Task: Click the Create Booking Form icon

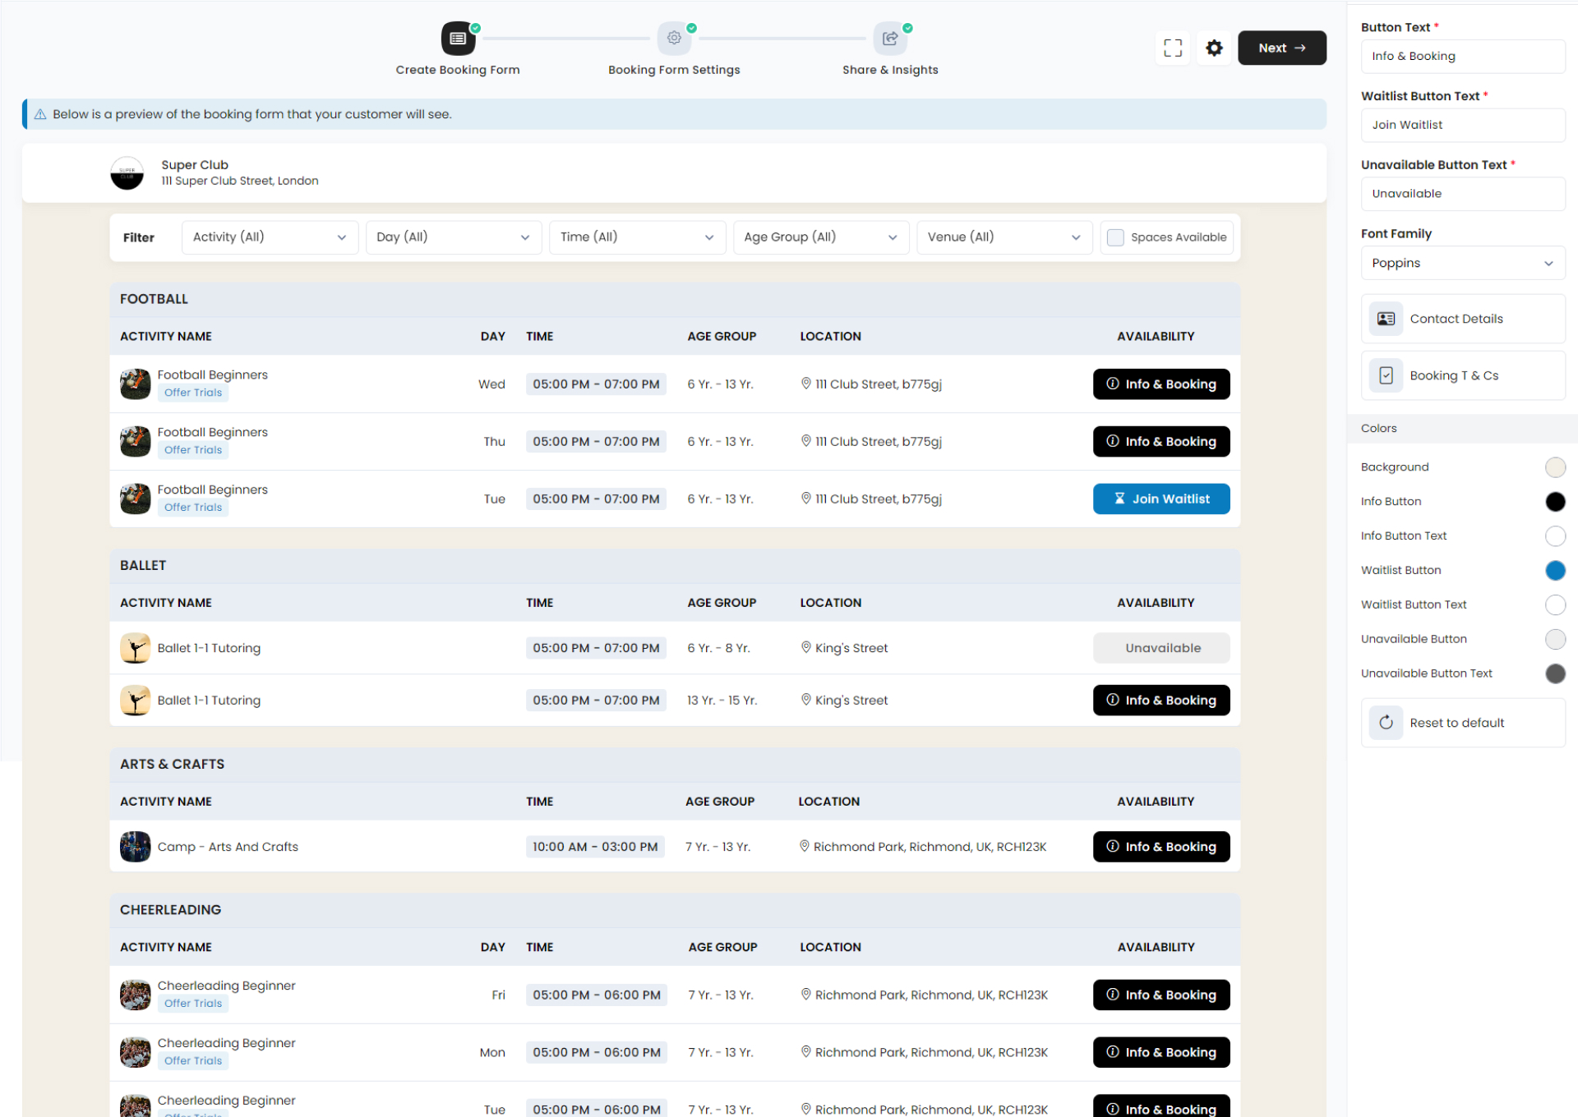Action: point(457,38)
